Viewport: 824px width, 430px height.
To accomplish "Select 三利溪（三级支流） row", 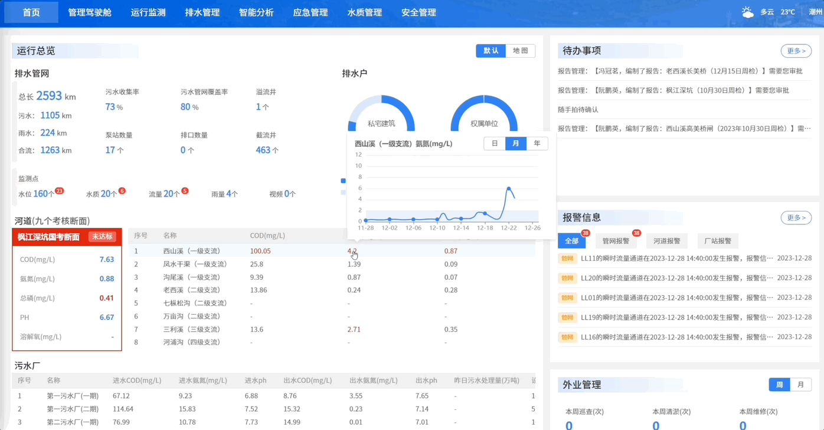I will point(332,329).
